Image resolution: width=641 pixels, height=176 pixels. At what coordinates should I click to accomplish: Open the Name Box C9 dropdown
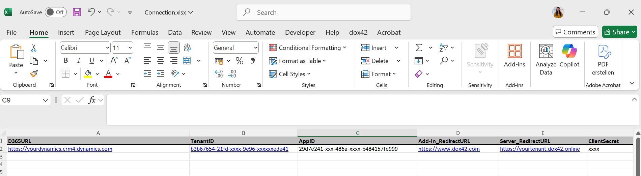click(x=45, y=100)
